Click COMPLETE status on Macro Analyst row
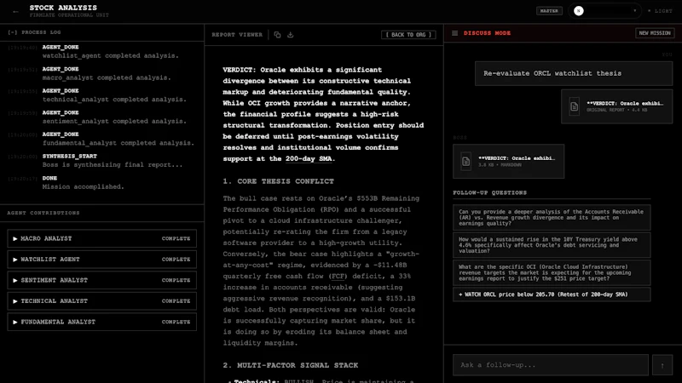The width and height of the screenshot is (682, 383). pyautogui.click(x=176, y=238)
